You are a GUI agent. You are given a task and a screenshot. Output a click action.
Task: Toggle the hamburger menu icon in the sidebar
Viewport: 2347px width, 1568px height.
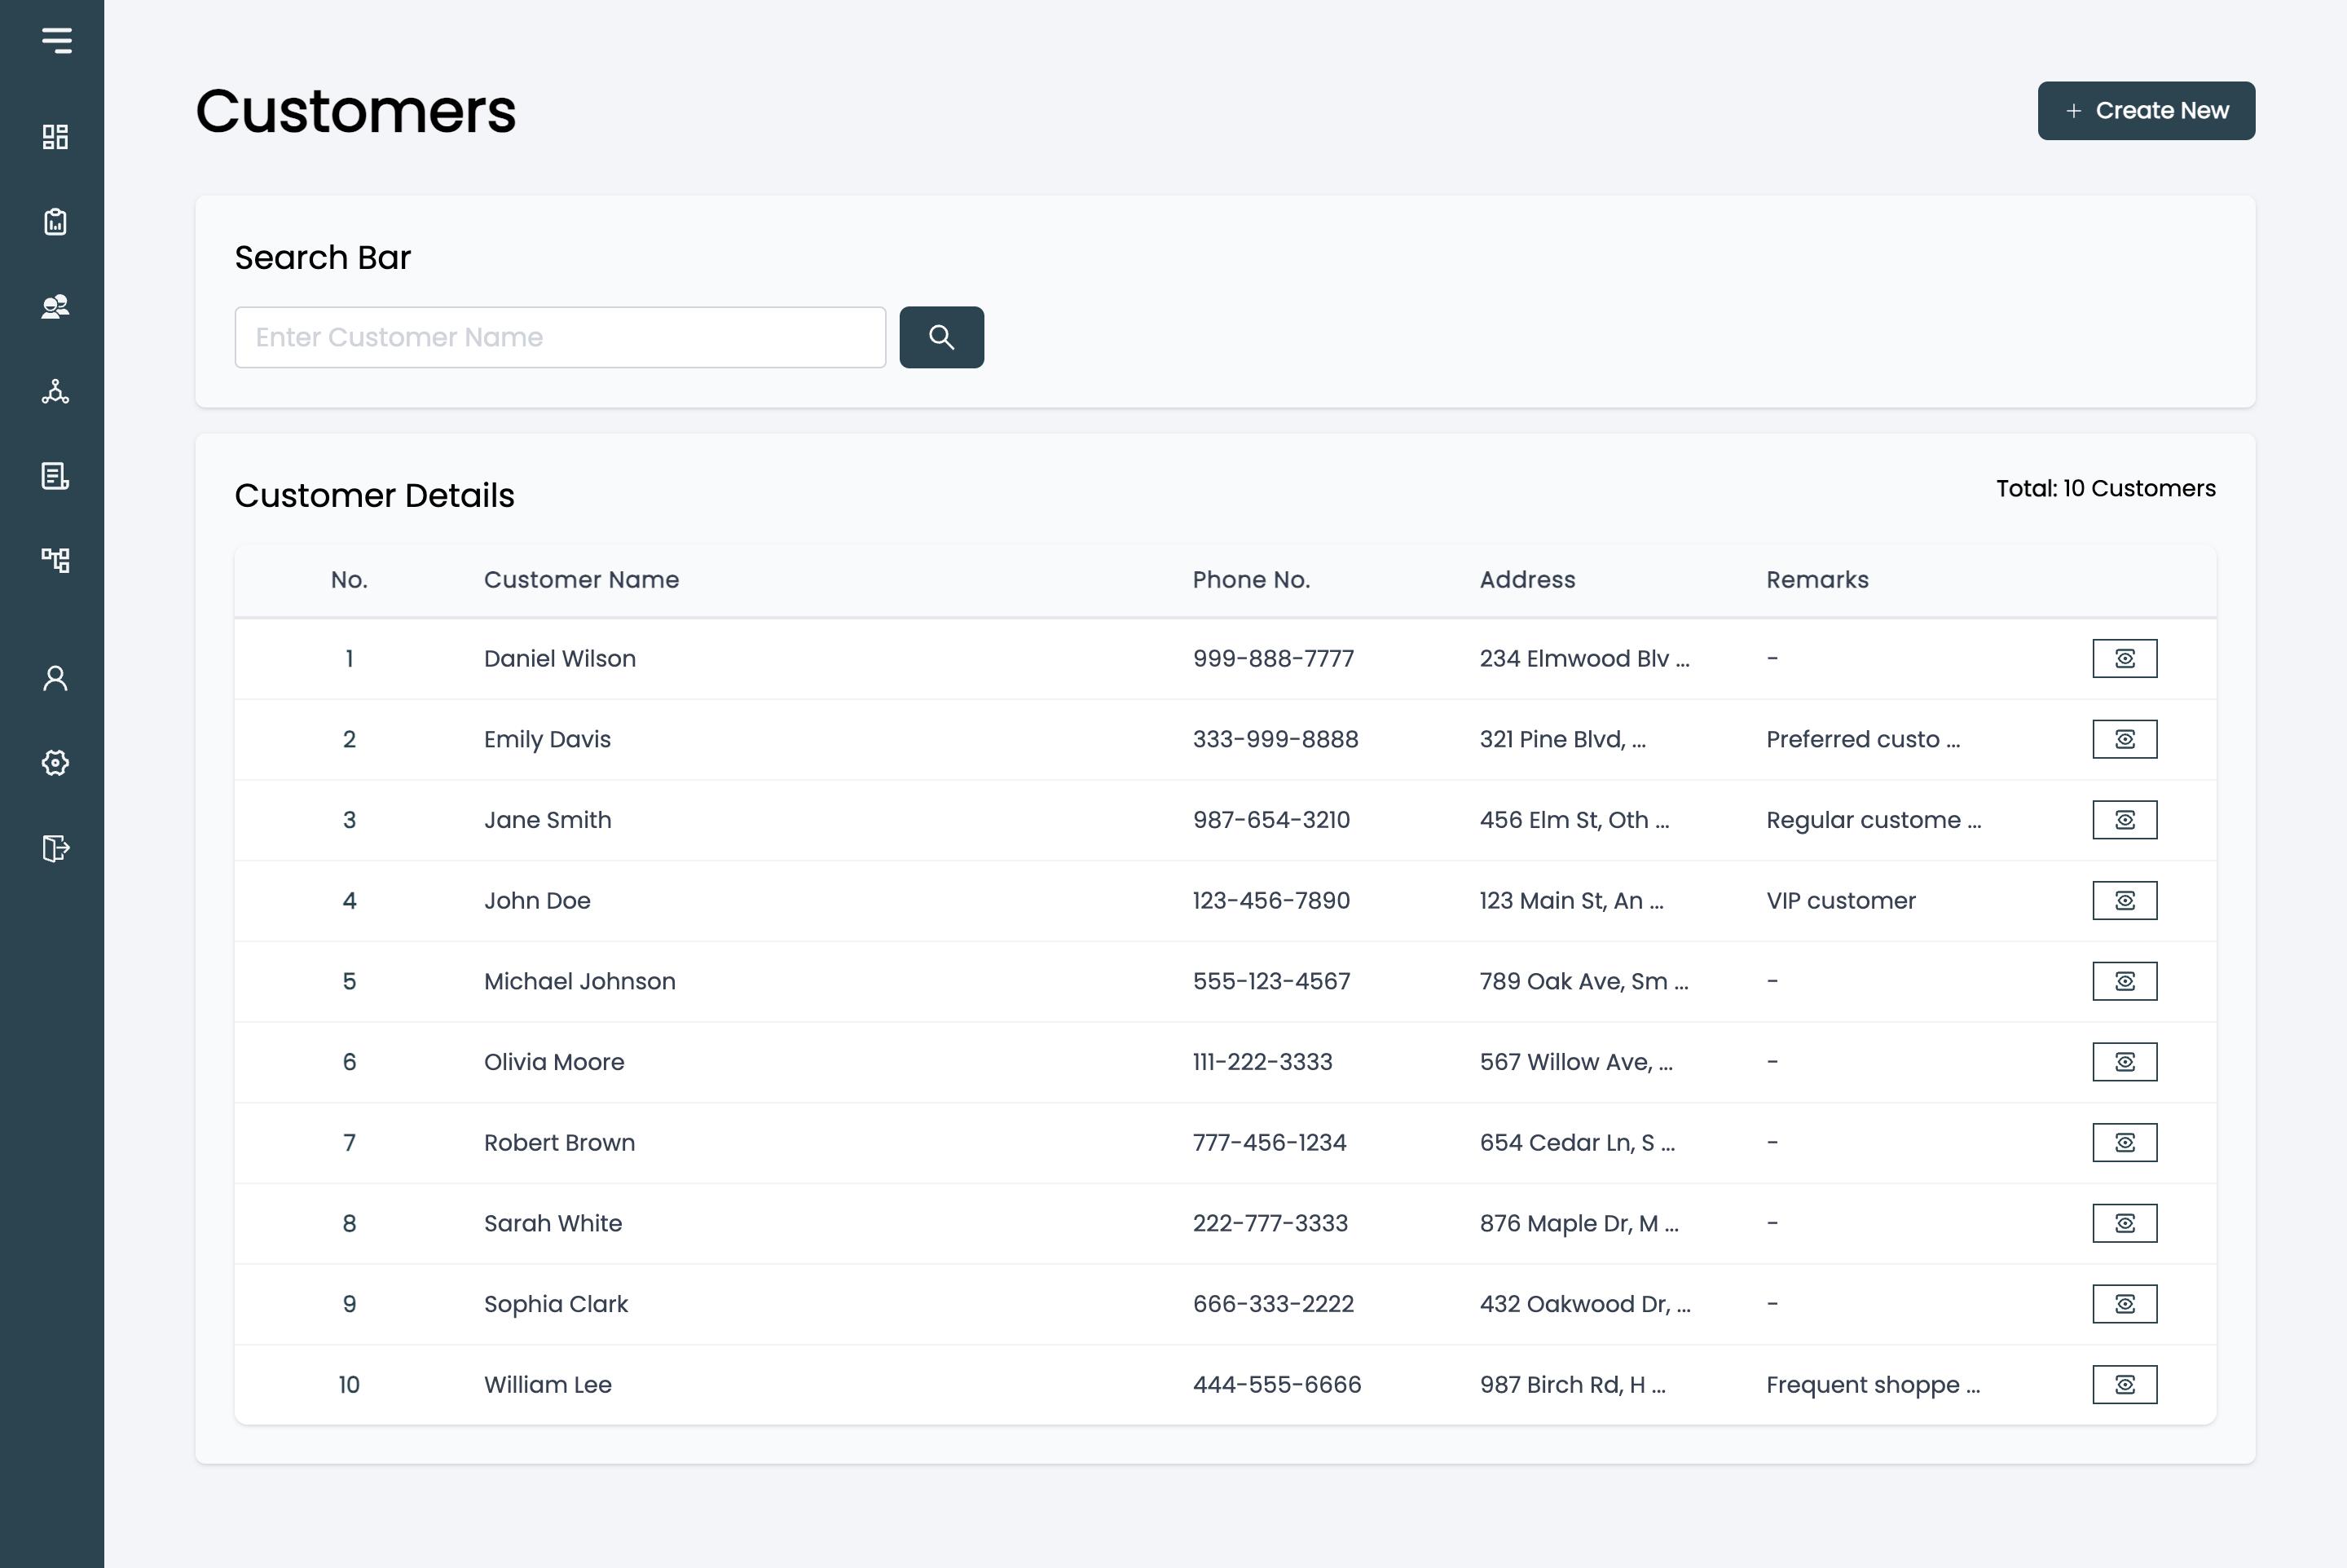coord(57,40)
